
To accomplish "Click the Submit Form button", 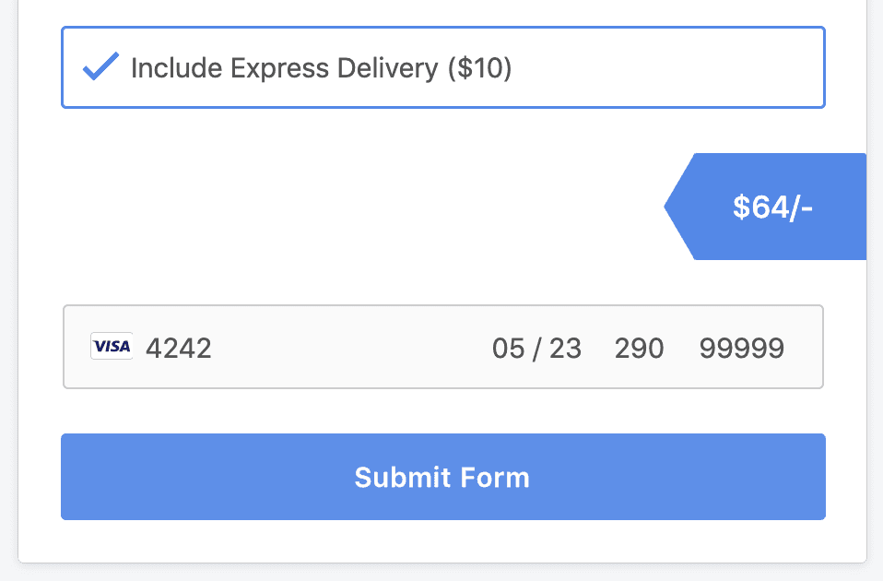I will point(443,477).
